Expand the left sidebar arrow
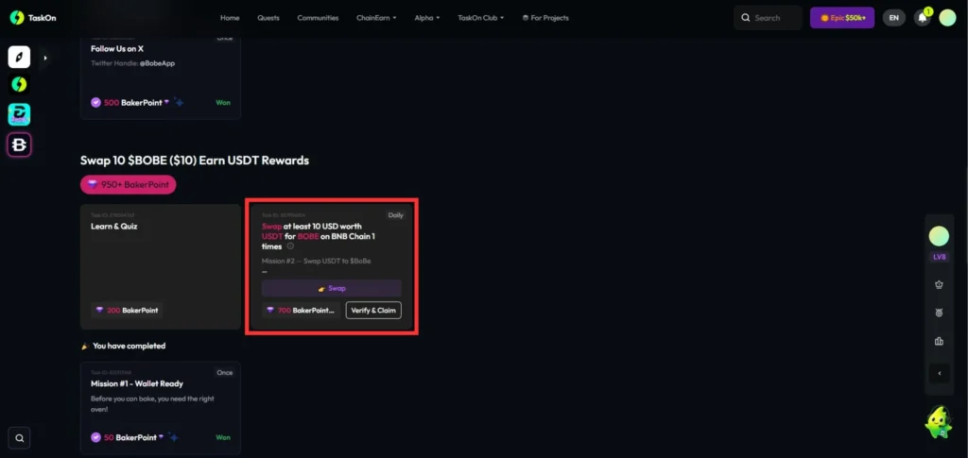The width and height of the screenshot is (968, 458). (x=44, y=58)
